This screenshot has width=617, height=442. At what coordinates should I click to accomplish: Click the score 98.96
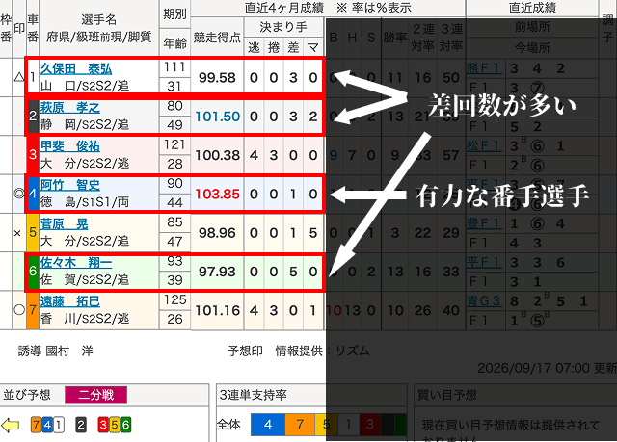tap(217, 233)
